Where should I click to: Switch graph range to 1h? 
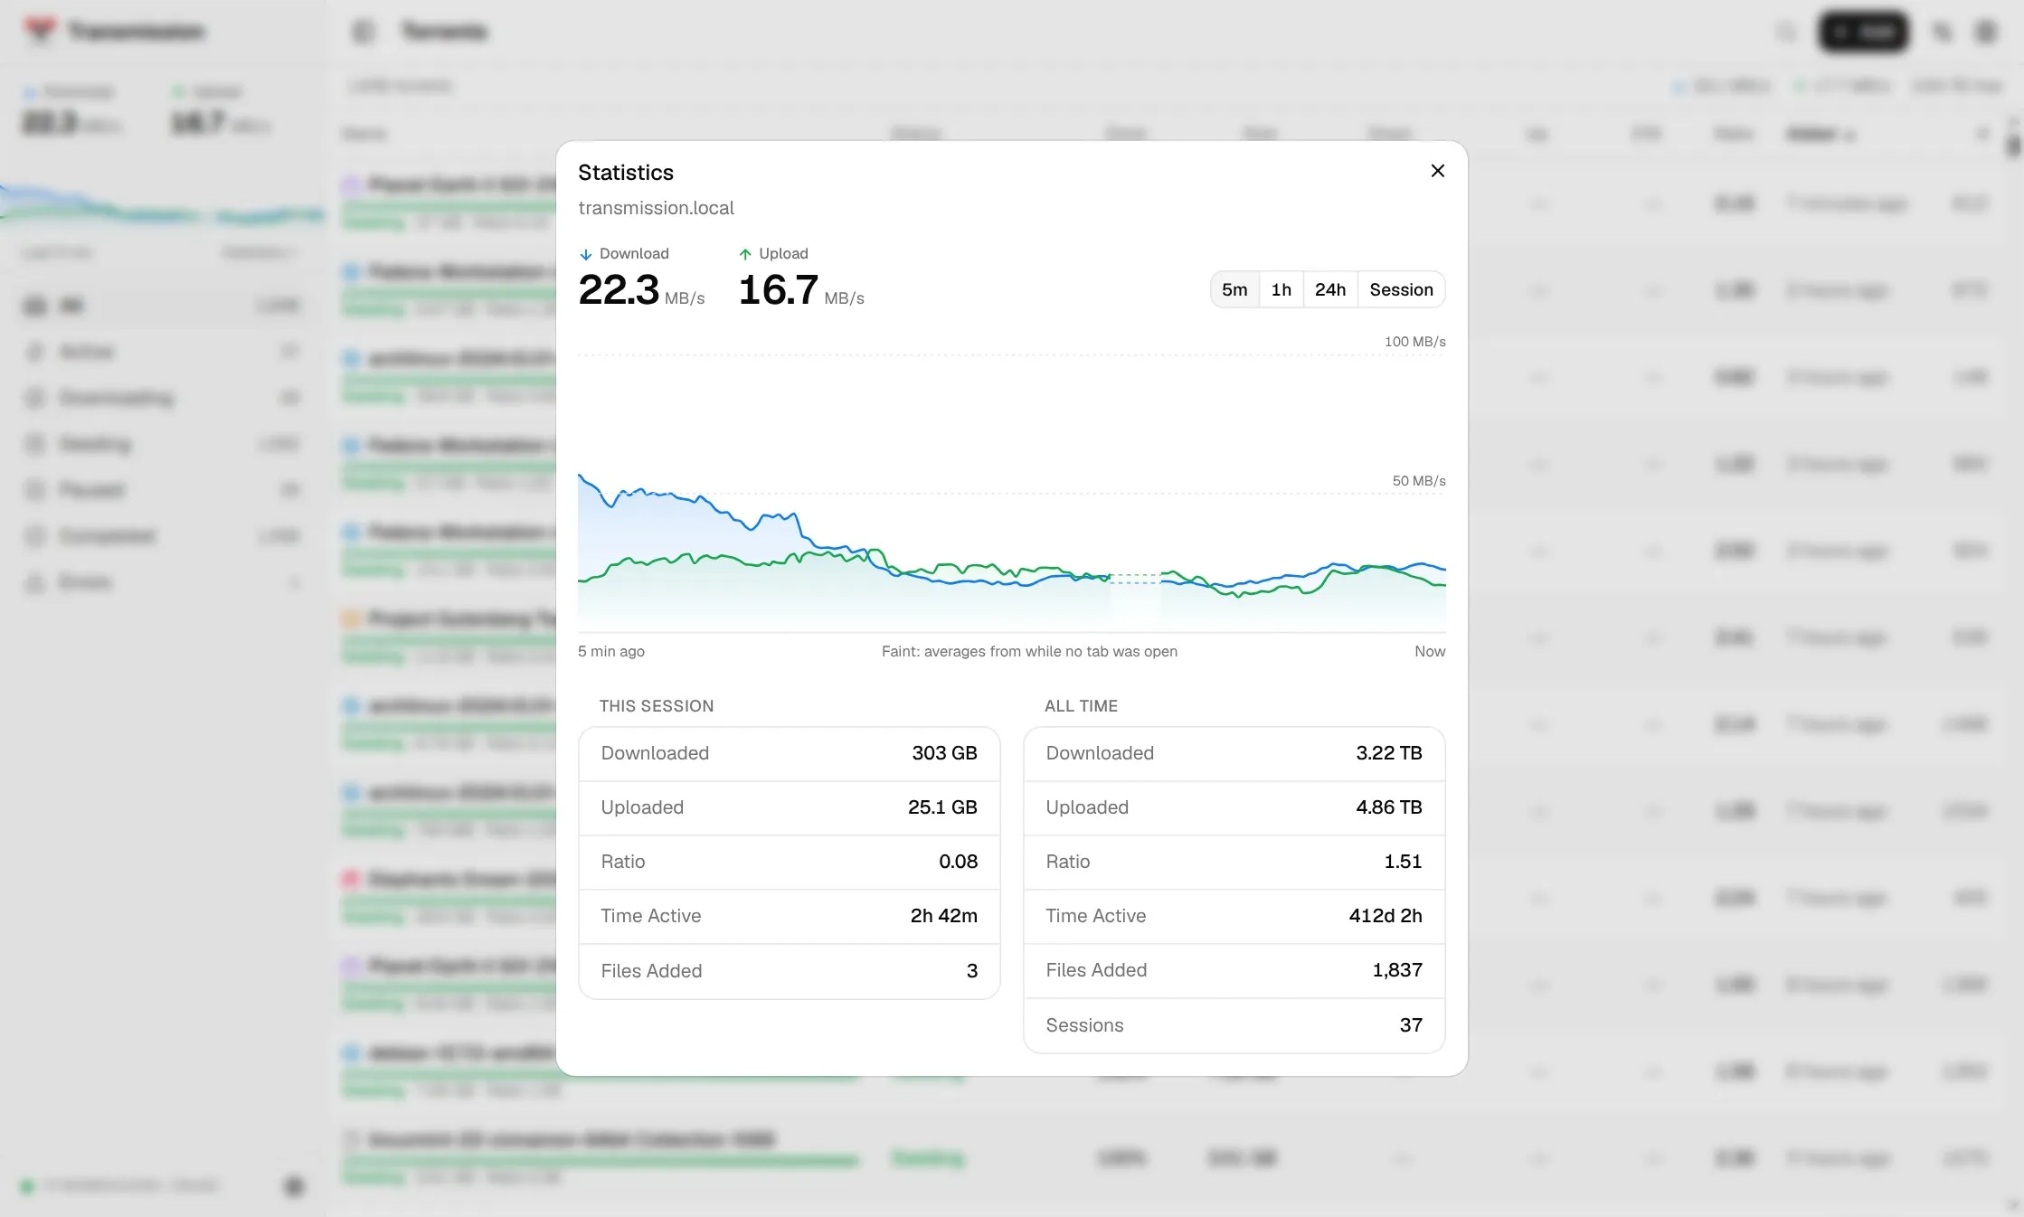pos(1281,289)
